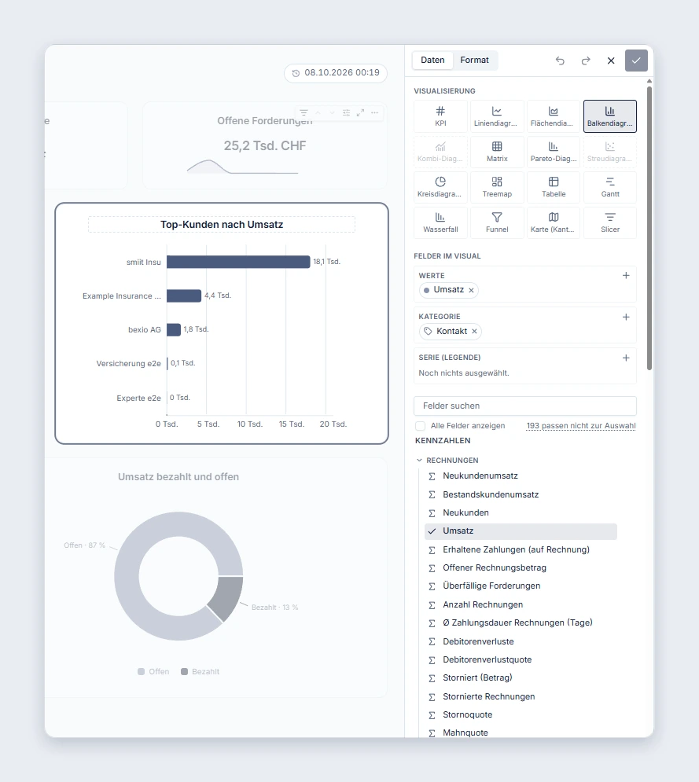The width and height of the screenshot is (699, 782).
Task: Choose the Liniendiagramm visualization
Action: tap(497, 116)
